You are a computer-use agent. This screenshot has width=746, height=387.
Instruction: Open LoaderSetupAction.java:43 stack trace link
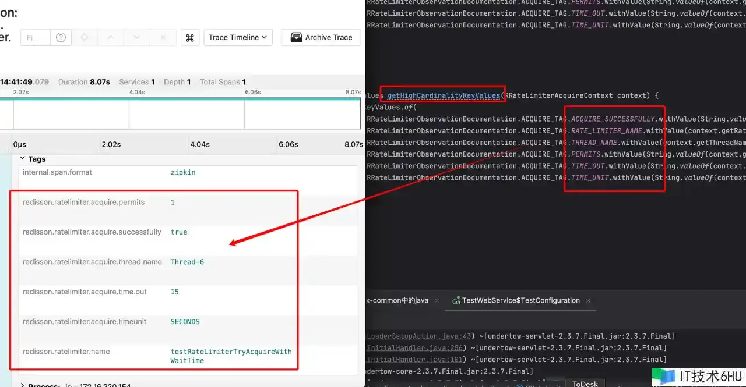pyautogui.click(x=418, y=336)
